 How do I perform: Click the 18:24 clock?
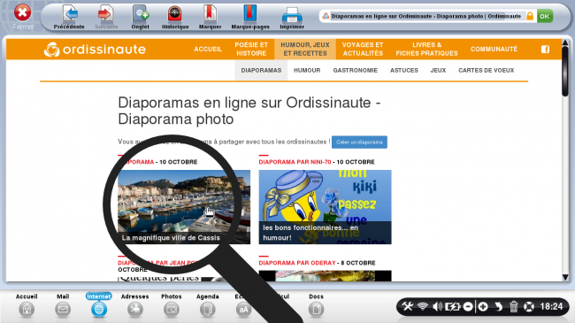(x=551, y=306)
